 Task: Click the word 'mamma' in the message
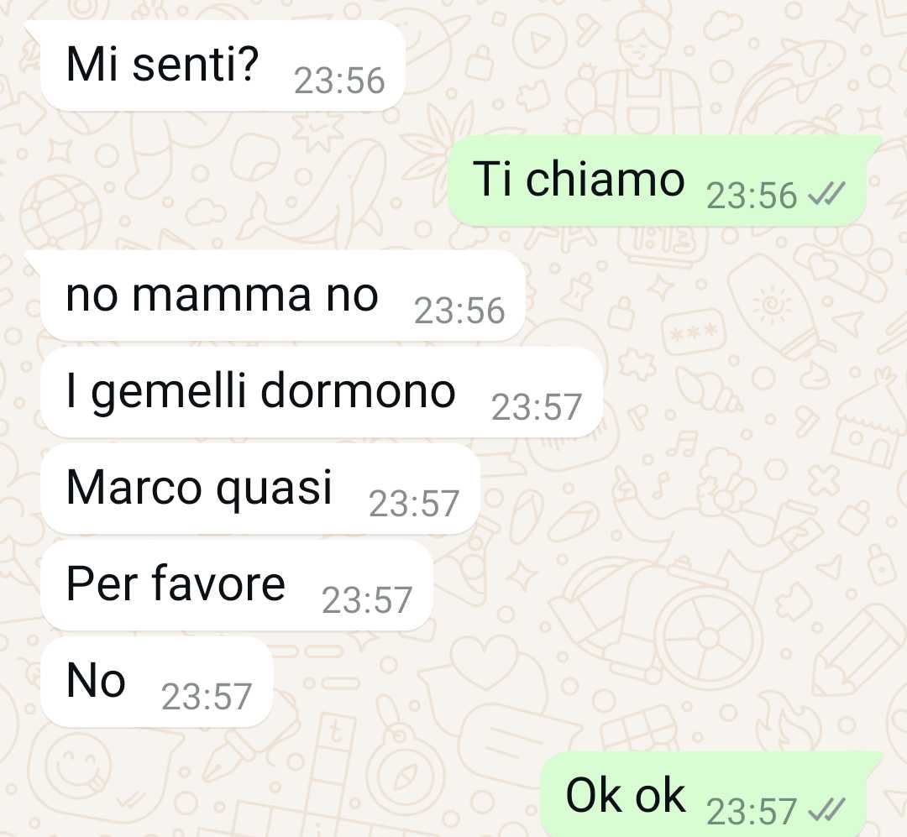[x=222, y=296]
